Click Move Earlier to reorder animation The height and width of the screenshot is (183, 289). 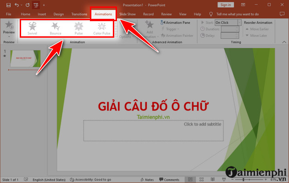[257, 29]
